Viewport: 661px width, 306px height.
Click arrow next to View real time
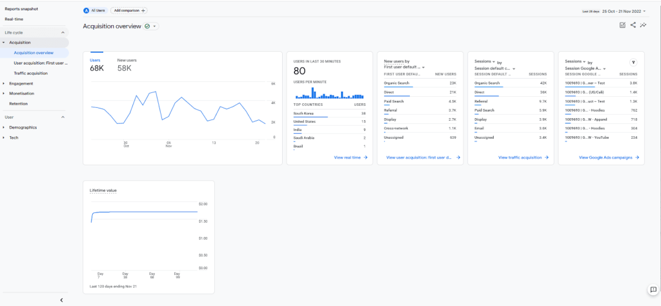tap(365, 158)
